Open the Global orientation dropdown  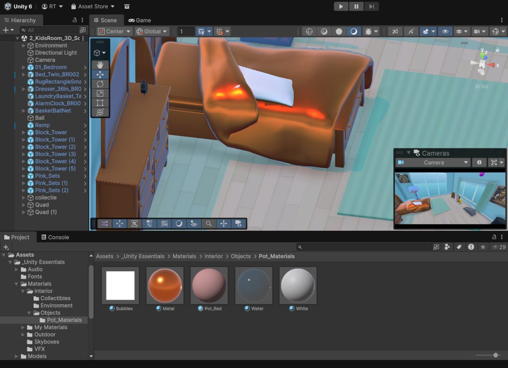(x=152, y=31)
